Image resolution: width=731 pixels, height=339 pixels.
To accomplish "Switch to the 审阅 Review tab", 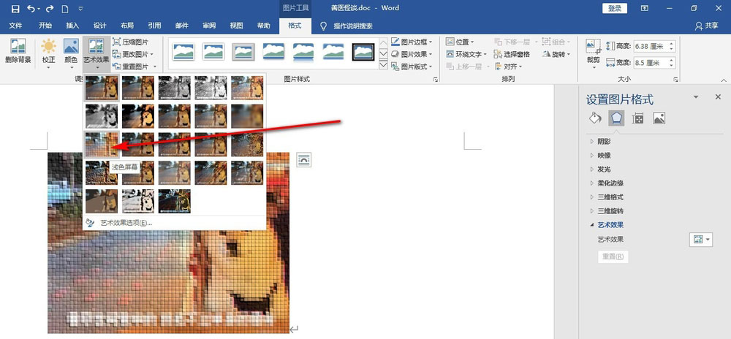I will (209, 26).
